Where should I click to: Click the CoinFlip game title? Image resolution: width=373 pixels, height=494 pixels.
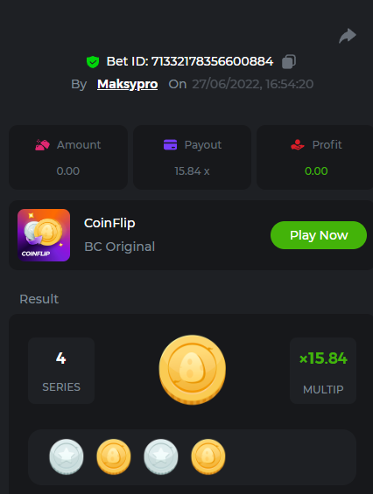(109, 223)
